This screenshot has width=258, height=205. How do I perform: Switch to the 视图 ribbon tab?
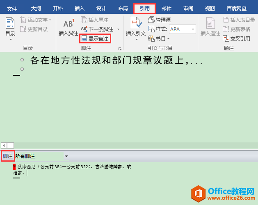210,9
